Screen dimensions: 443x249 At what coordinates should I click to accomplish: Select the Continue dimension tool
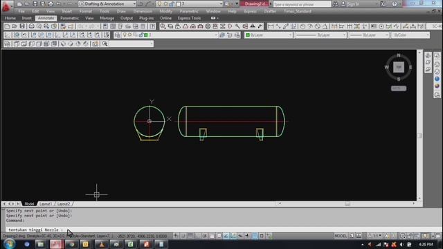coord(350,26)
